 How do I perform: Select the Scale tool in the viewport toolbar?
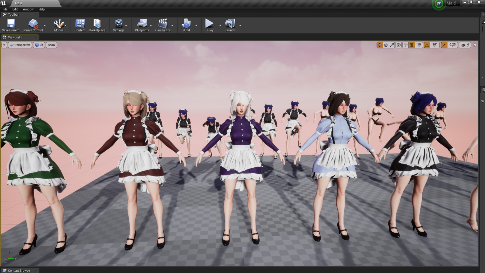click(x=392, y=45)
